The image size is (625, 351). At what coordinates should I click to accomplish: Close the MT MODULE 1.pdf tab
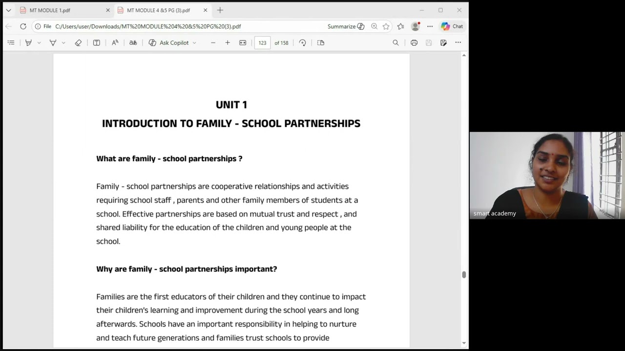(108, 10)
